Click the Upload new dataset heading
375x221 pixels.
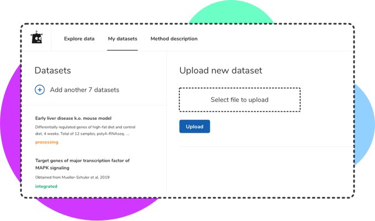point(221,71)
